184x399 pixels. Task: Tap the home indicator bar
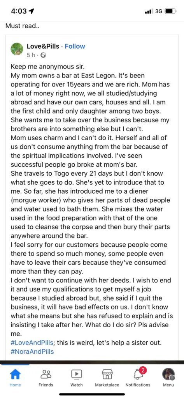(x=92, y=394)
